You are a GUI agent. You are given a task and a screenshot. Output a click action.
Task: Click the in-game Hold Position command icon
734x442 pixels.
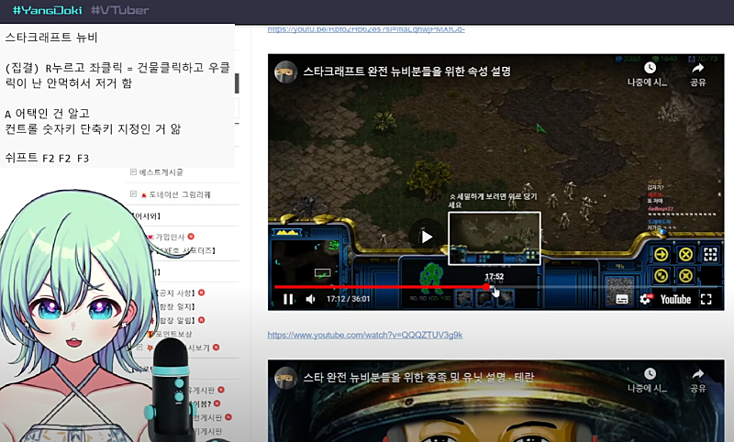click(x=685, y=276)
